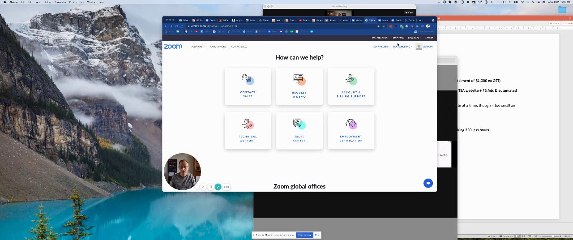The height and width of the screenshot is (240, 573).
Task: Click Request a Demo in top dark bar
Action: click(380, 38)
